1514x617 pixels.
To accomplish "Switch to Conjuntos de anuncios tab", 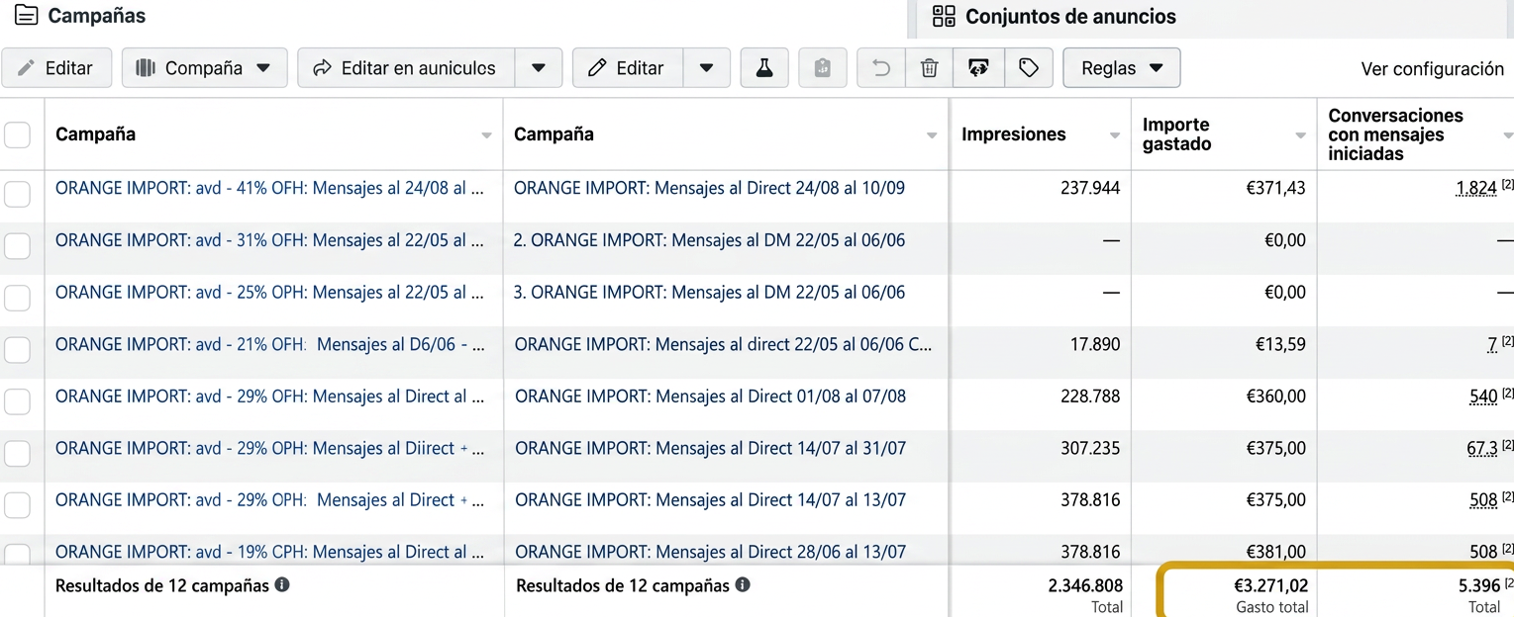I will [x=1070, y=16].
